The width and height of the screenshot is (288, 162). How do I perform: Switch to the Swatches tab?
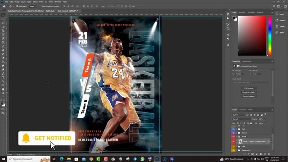pos(242,13)
